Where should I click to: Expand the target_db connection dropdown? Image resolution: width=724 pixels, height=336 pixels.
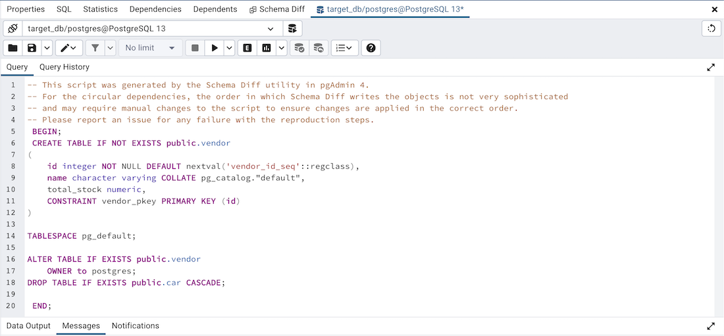click(x=271, y=29)
